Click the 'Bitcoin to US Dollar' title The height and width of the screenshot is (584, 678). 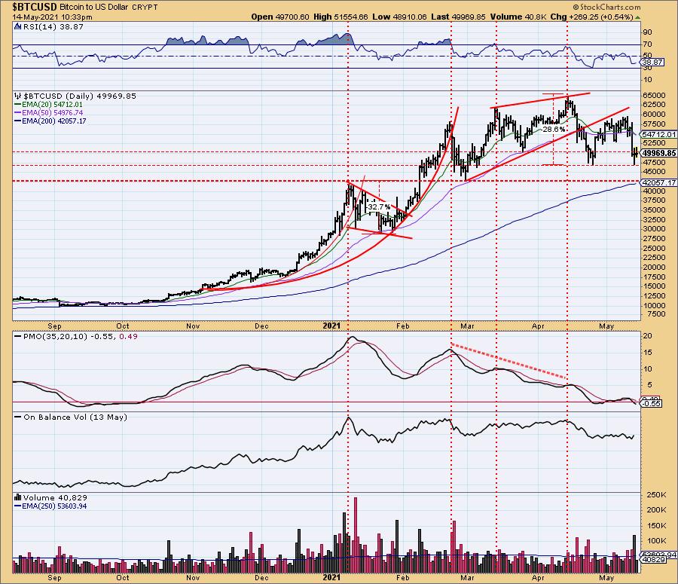(93, 7)
